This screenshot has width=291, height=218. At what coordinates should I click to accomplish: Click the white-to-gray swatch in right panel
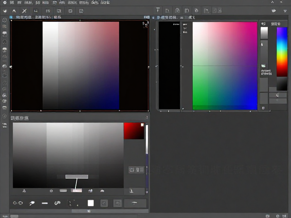[x=264, y=33]
